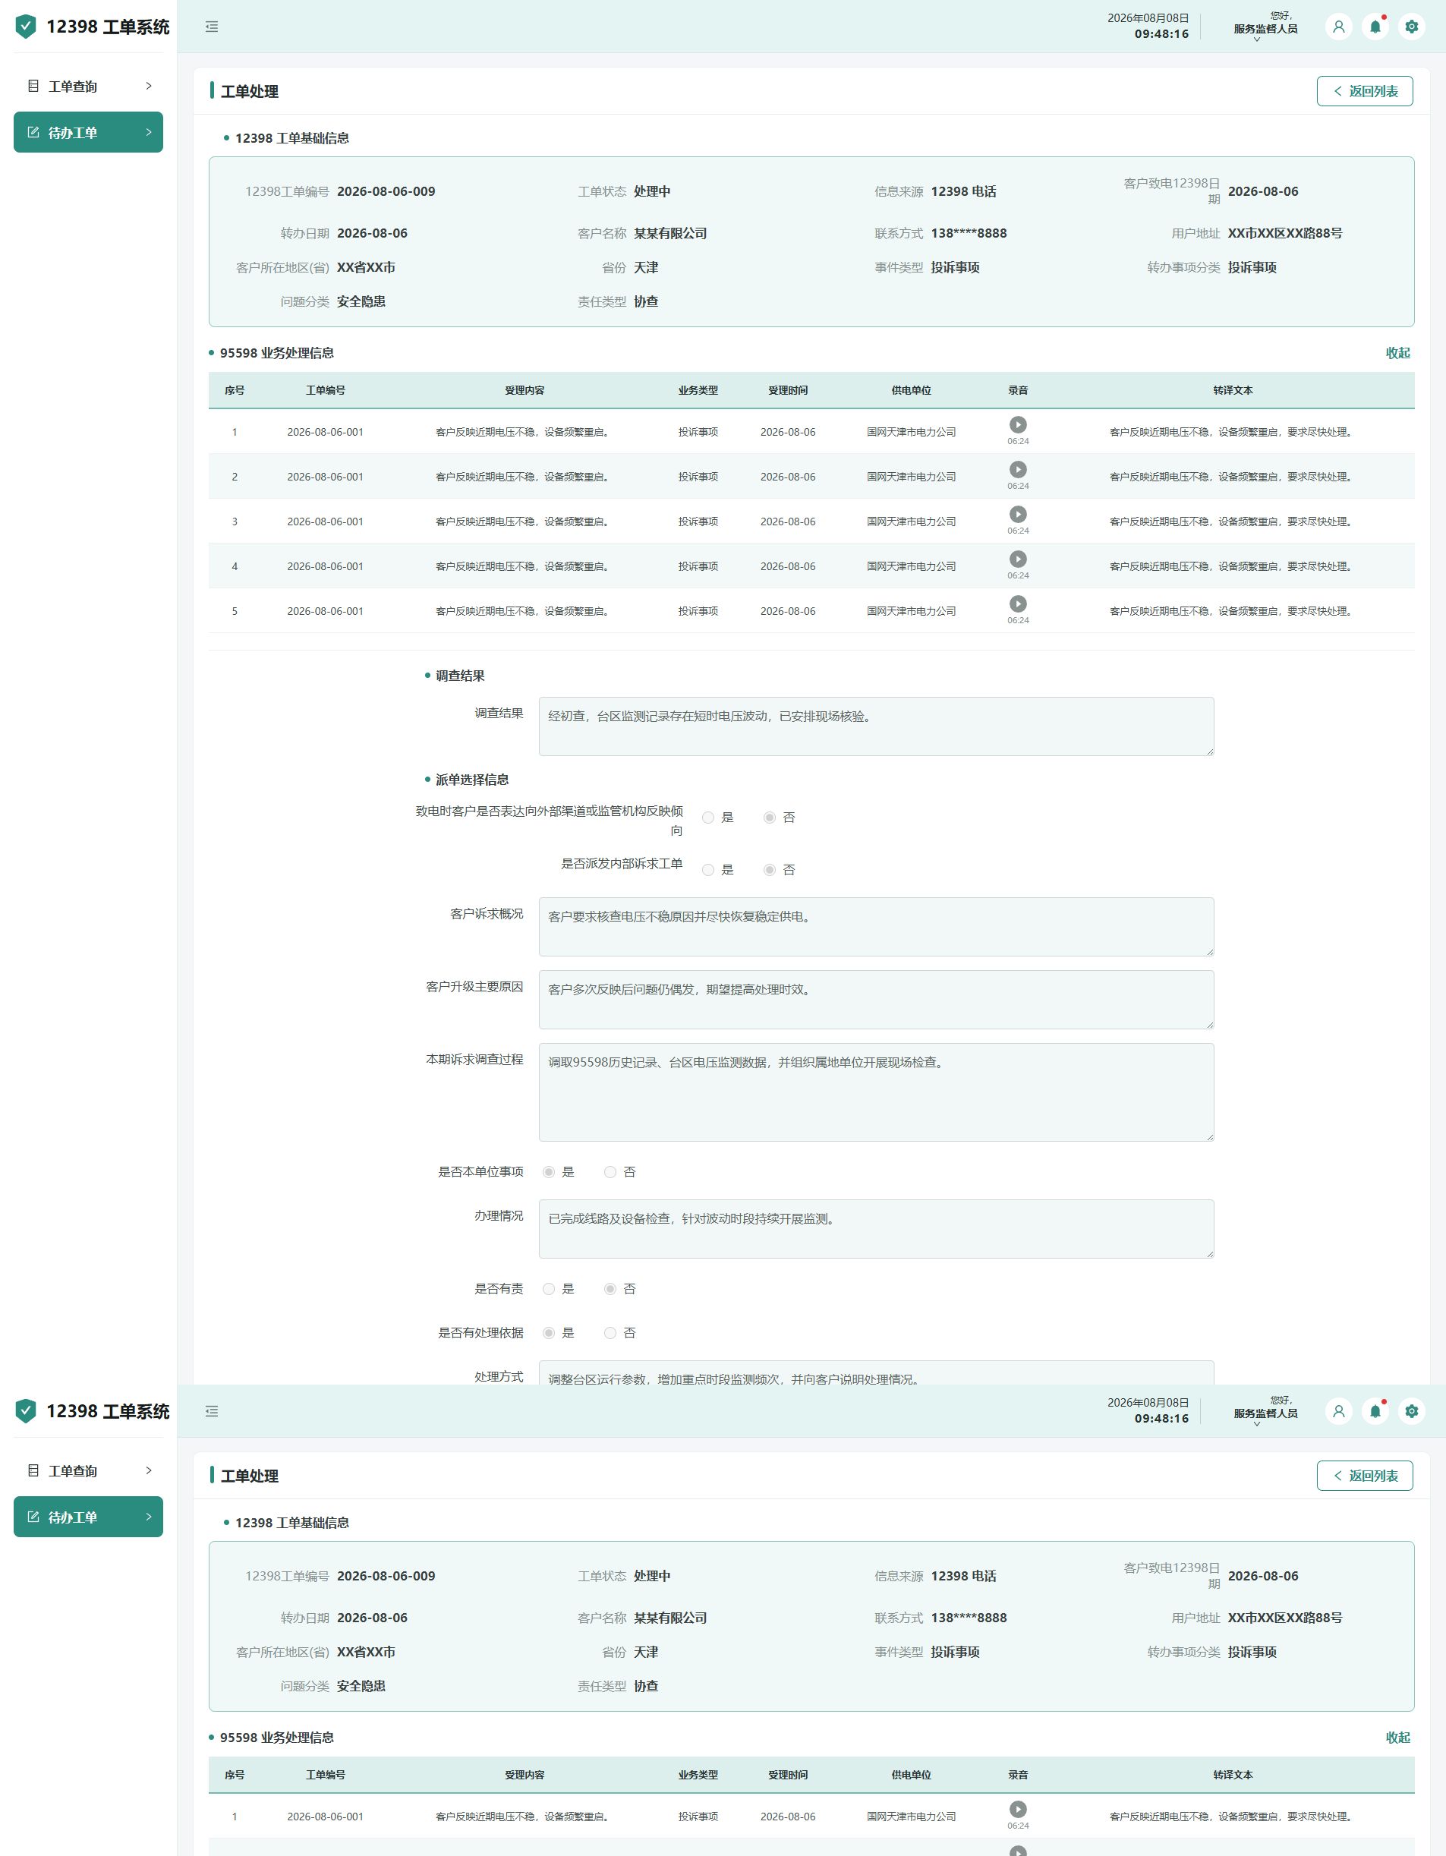Select 是 for 是否派发内部诉求工单

(708, 870)
